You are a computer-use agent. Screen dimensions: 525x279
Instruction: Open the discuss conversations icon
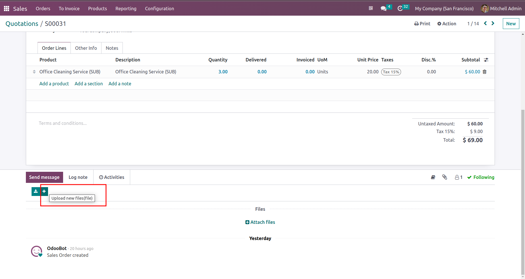click(383, 9)
